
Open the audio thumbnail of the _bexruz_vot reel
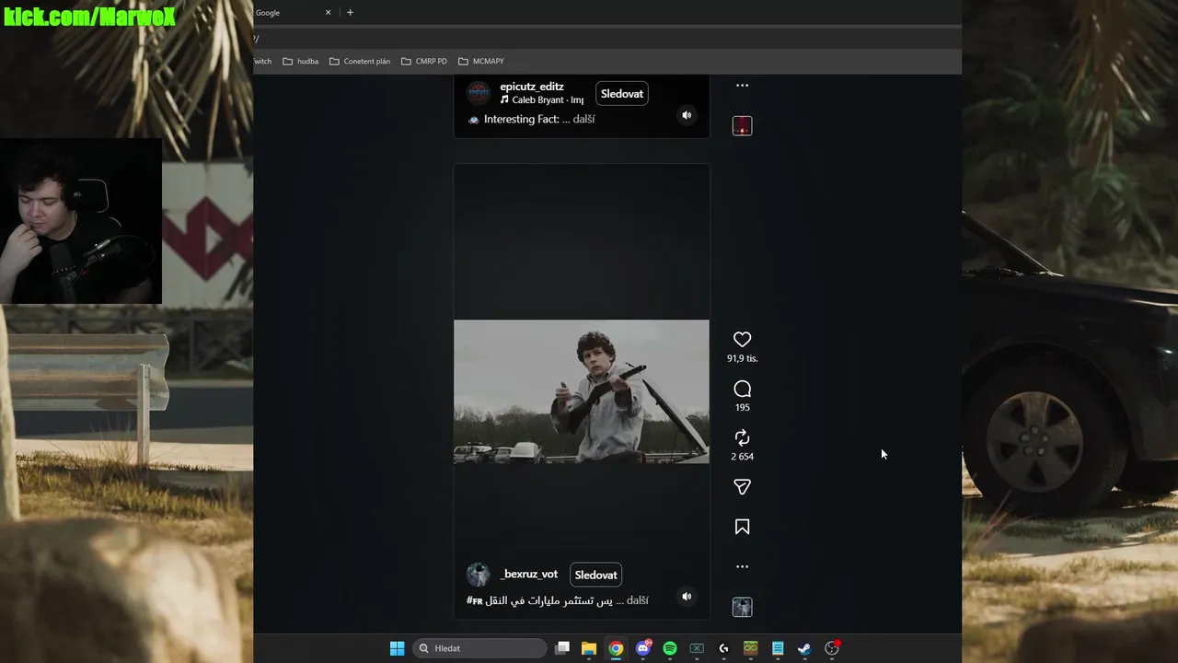pos(742,607)
